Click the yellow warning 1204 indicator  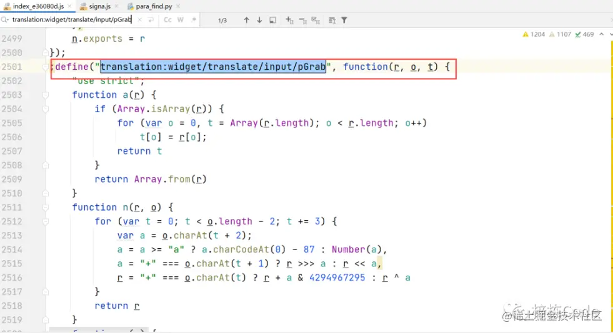(534, 34)
